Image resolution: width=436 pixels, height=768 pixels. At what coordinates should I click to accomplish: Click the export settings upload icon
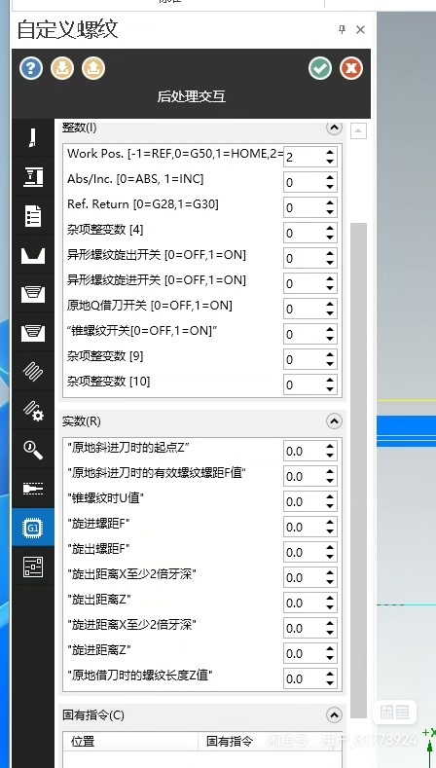[93, 68]
